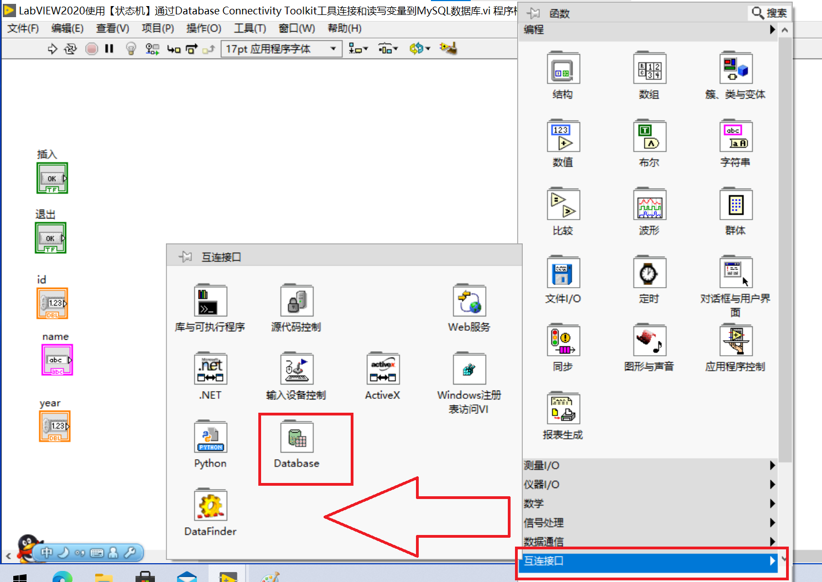Viewport: 822px width, 582px height.
Task: Toggle Retain Wire Values on the toolbar
Action: point(152,49)
